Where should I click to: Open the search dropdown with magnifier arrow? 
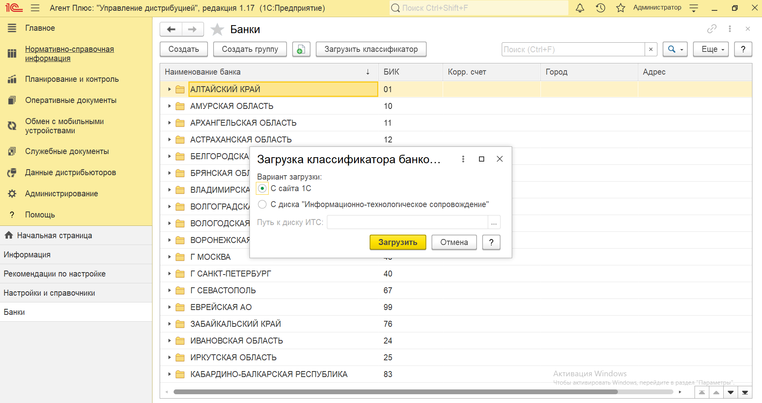(675, 49)
